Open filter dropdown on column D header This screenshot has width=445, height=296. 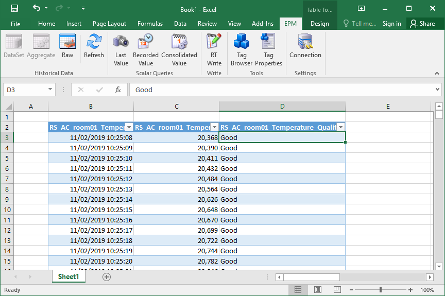[340, 127]
